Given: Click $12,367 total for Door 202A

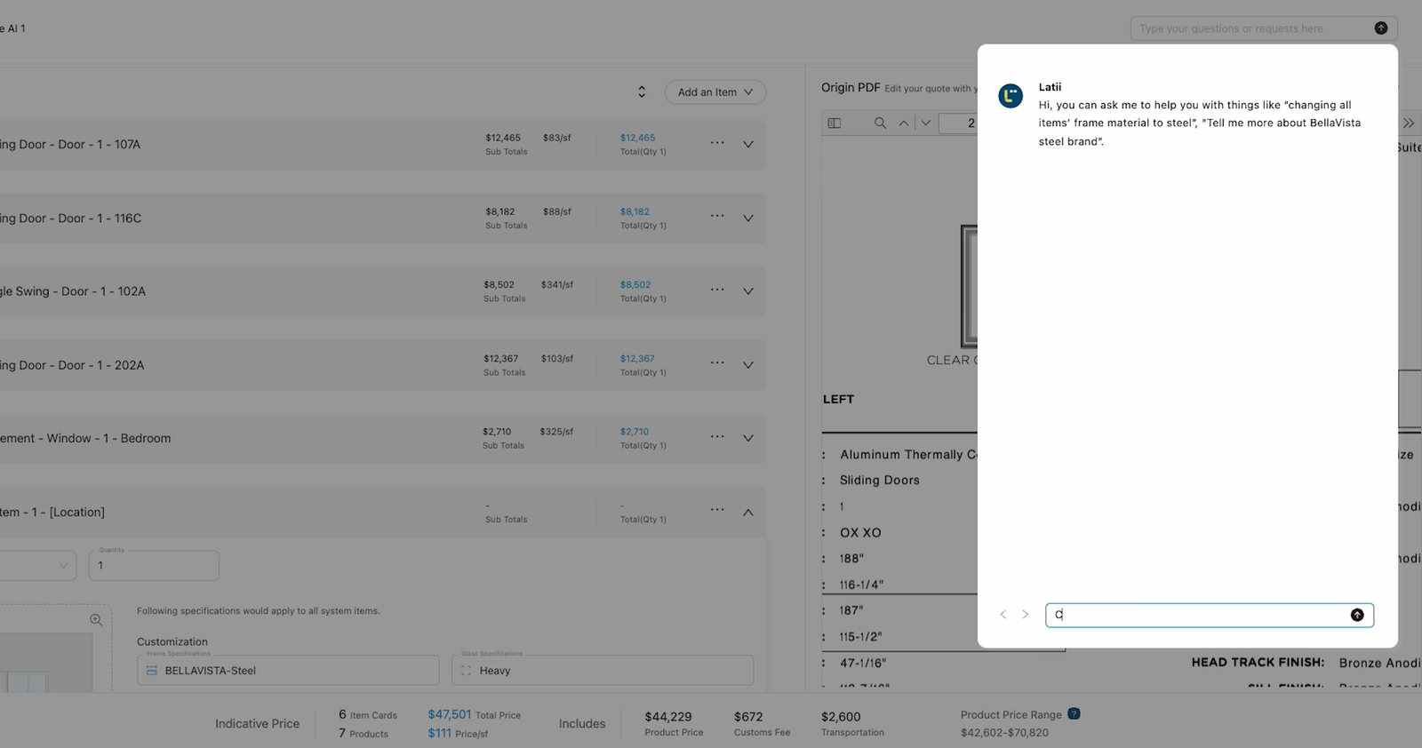Looking at the screenshot, I should 637,359.
